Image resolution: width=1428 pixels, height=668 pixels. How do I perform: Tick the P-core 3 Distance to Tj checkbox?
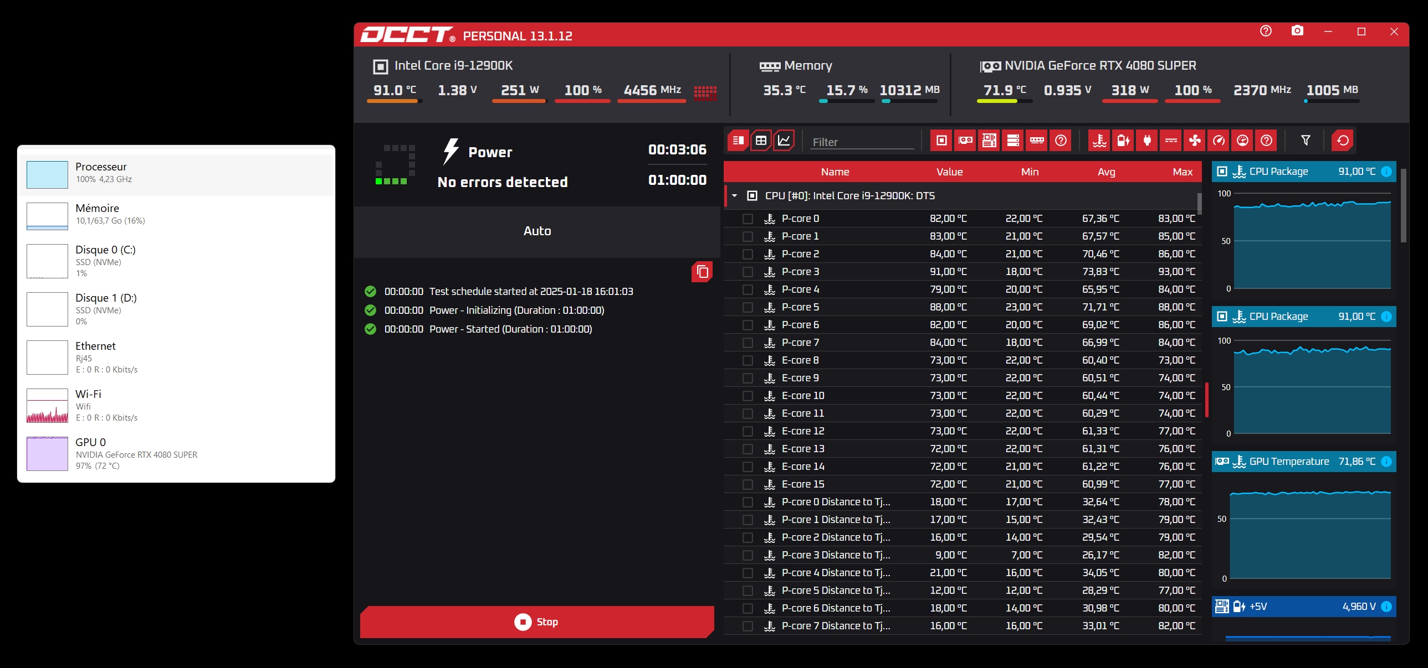pyautogui.click(x=748, y=555)
